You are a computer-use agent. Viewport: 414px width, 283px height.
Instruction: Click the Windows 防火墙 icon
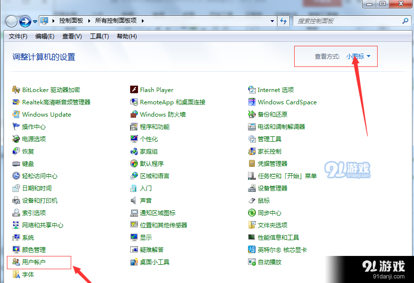[x=134, y=114]
